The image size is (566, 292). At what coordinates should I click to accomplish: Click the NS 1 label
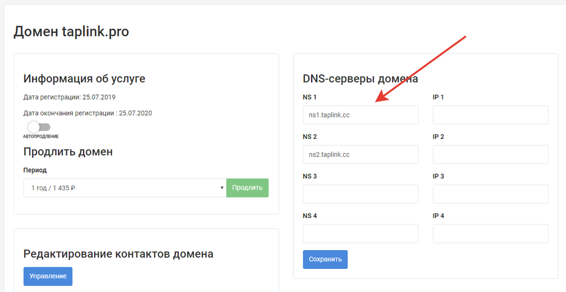[x=310, y=97]
